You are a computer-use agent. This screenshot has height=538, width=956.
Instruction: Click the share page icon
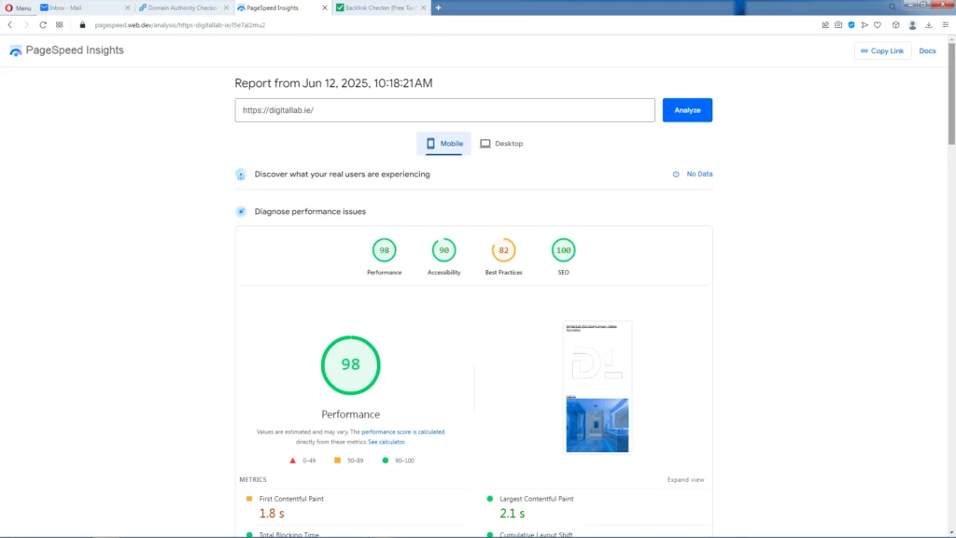click(x=825, y=25)
